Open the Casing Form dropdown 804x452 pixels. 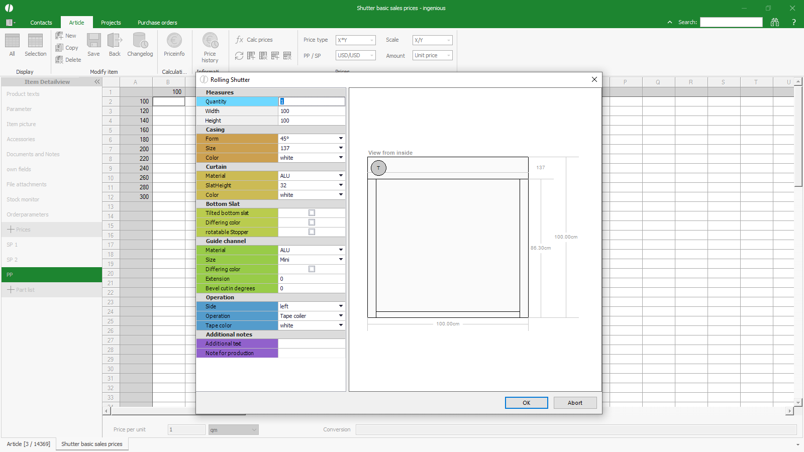340,139
